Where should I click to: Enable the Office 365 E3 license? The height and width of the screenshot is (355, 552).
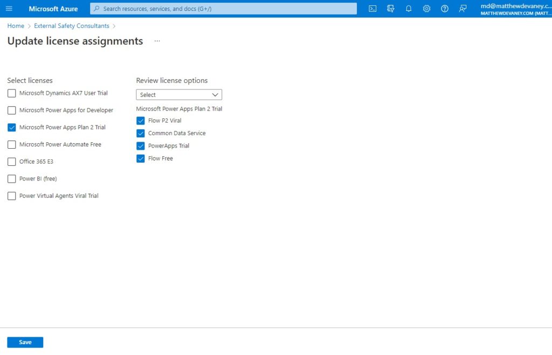[12, 162]
